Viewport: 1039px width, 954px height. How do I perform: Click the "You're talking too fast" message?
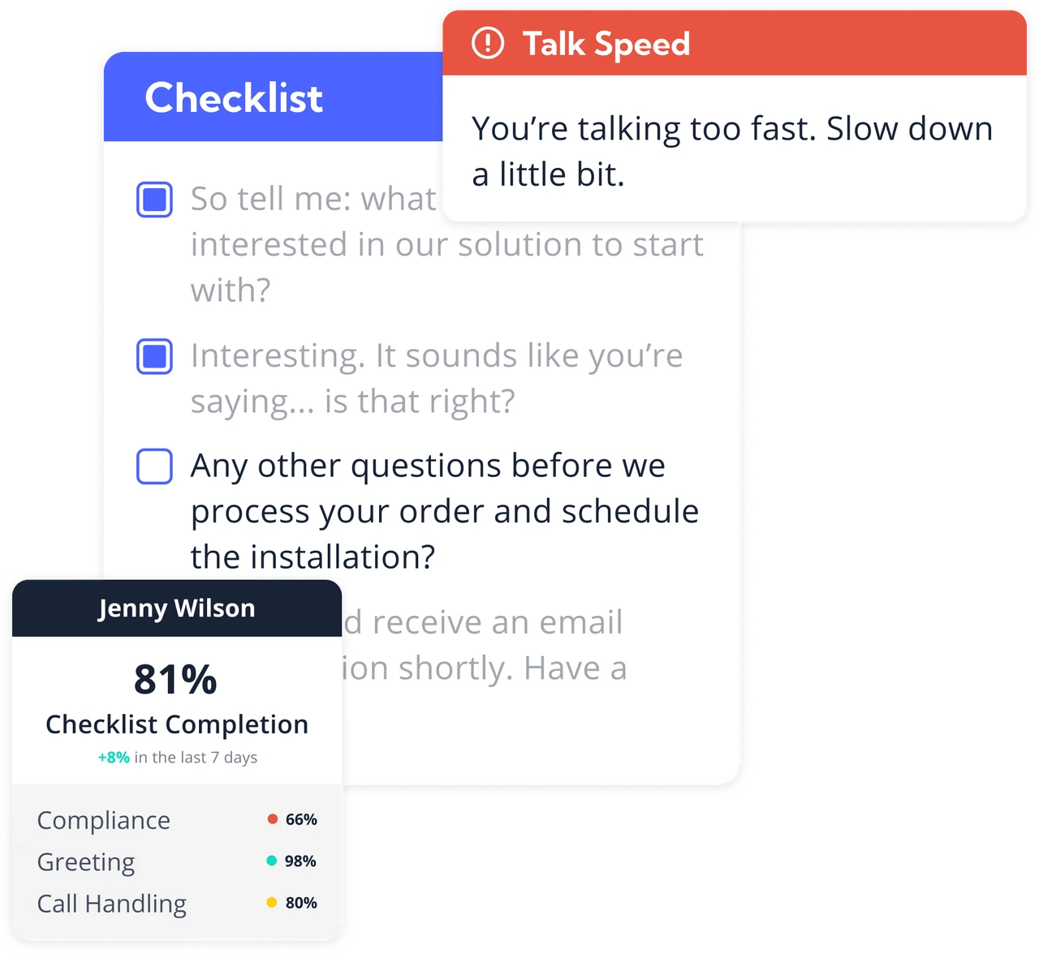click(732, 151)
